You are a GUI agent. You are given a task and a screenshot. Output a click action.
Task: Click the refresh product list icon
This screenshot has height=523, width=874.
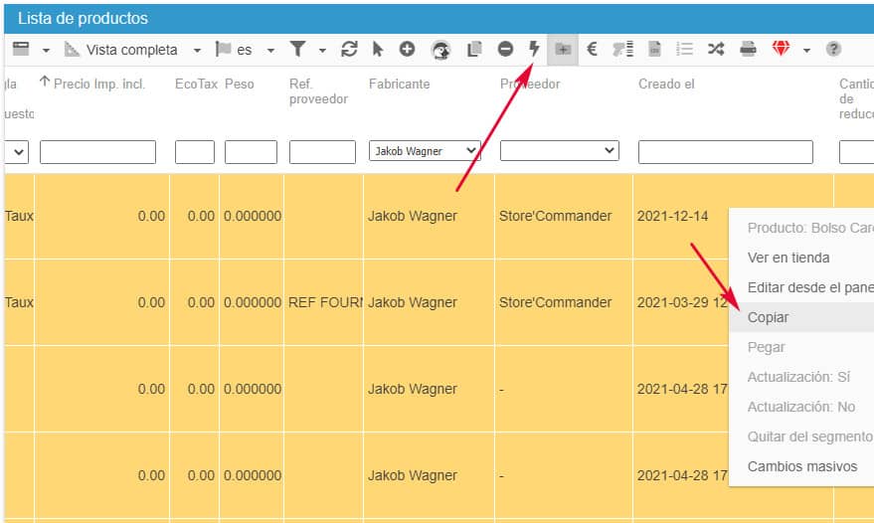click(349, 49)
